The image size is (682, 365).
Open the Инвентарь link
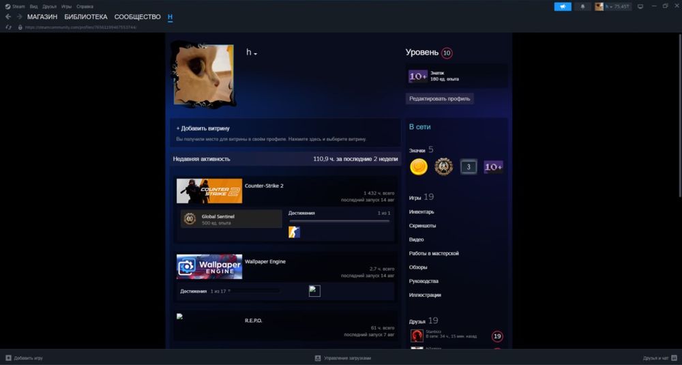(x=421, y=212)
